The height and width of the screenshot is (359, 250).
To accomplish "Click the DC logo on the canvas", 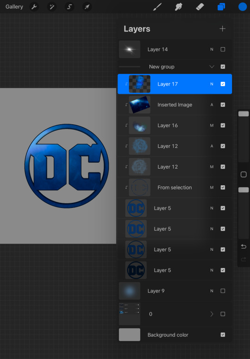I will [67, 166].
